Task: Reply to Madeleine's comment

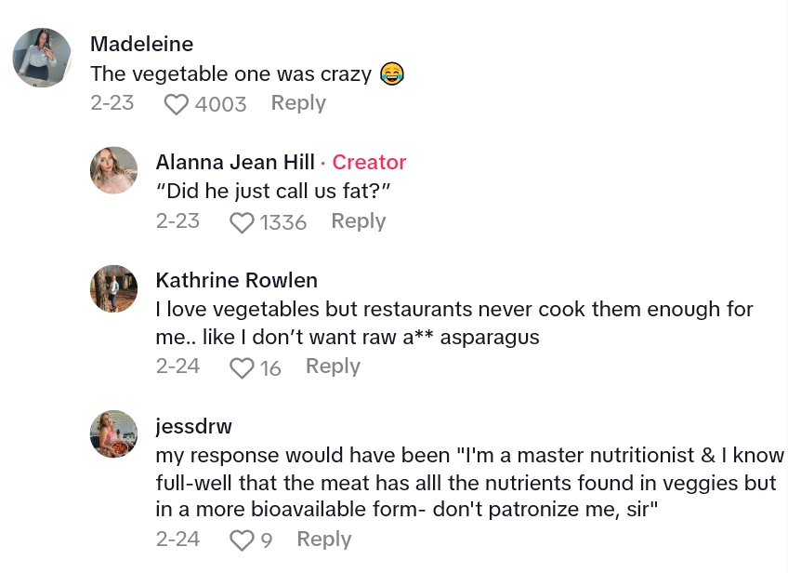Action: tap(298, 103)
